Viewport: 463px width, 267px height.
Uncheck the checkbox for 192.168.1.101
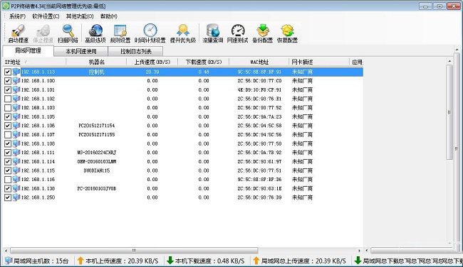coord(8,89)
